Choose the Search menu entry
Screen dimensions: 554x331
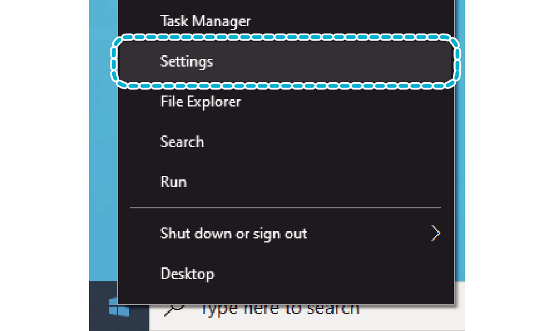pos(182,142)
